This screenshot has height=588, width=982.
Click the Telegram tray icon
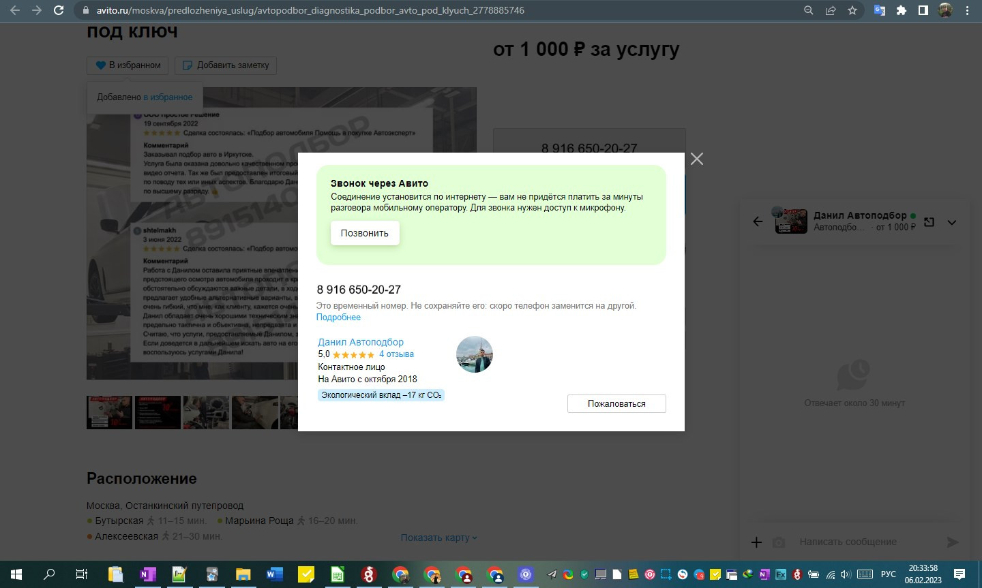point(552,574)
